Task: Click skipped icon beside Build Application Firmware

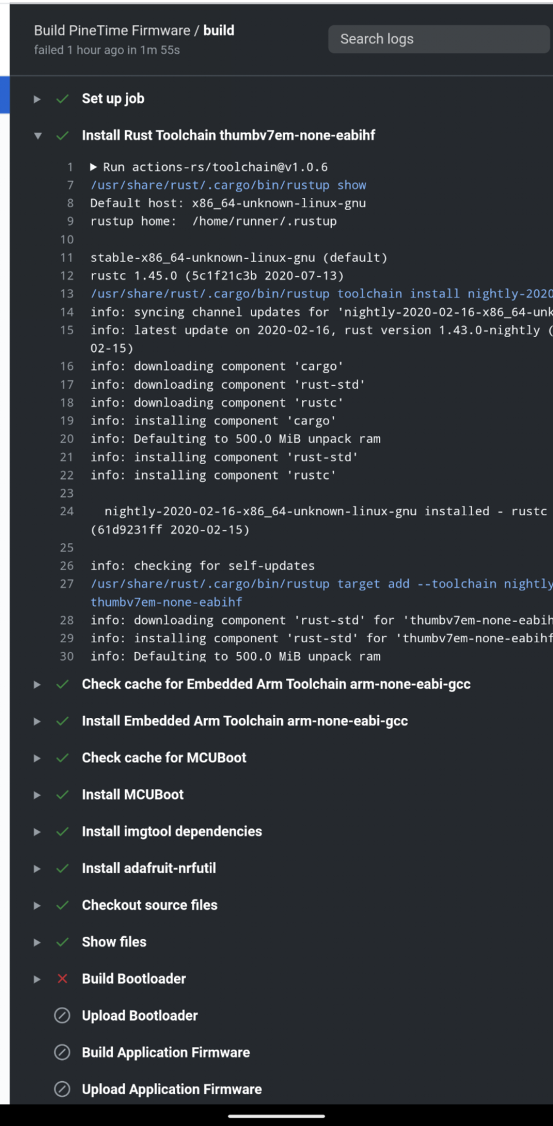Action: tap(62, 1053)
